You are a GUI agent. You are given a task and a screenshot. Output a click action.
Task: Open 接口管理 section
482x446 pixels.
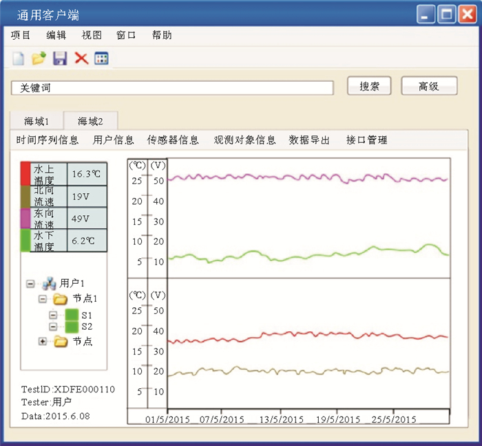367,140
